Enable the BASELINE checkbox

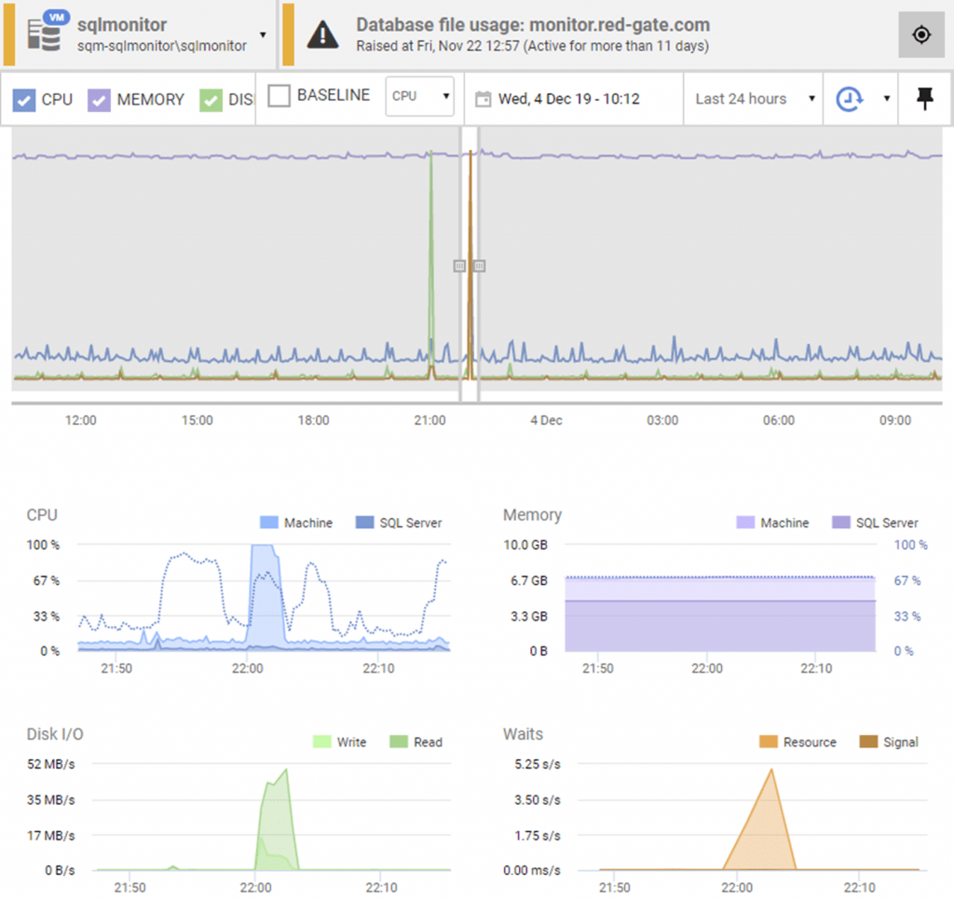click(x=278, y=96)
